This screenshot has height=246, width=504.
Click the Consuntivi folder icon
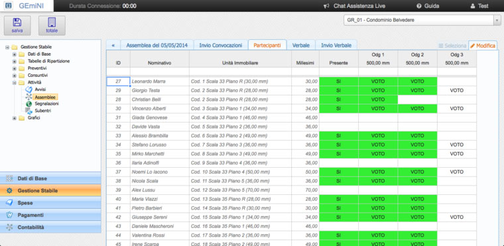(21, 75)
